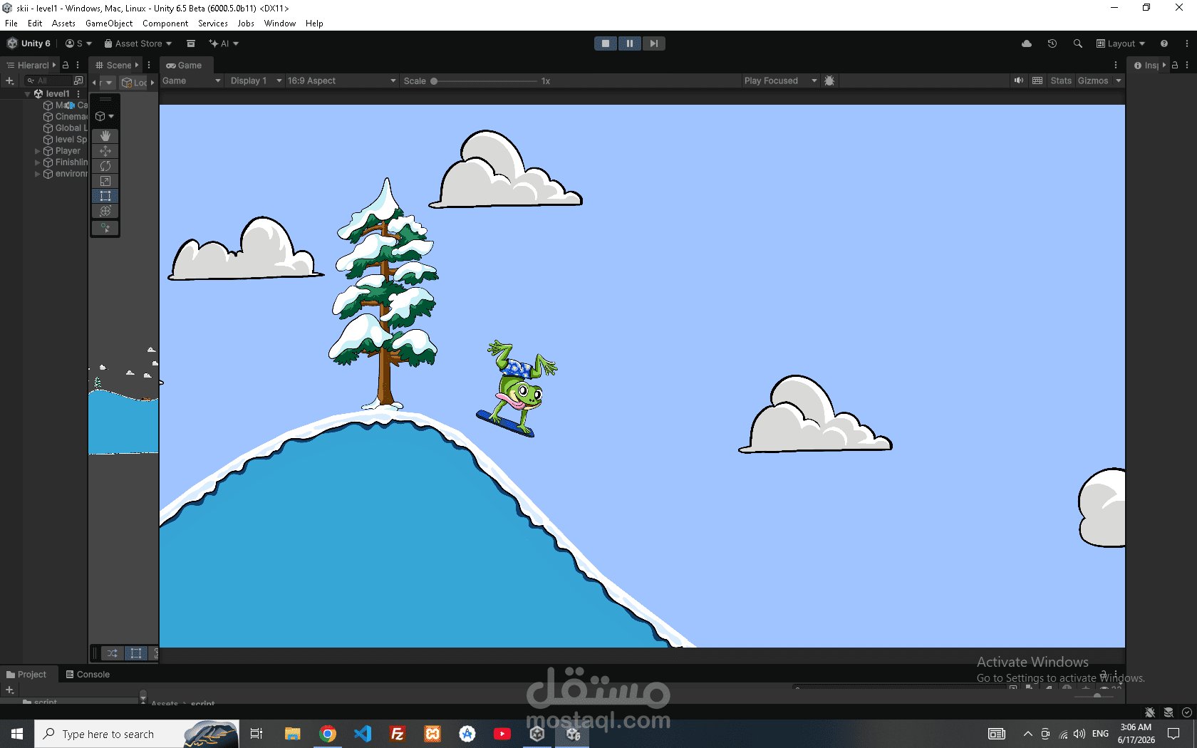
Task: Open Windows Start menu
Action: tap(17, 733)
